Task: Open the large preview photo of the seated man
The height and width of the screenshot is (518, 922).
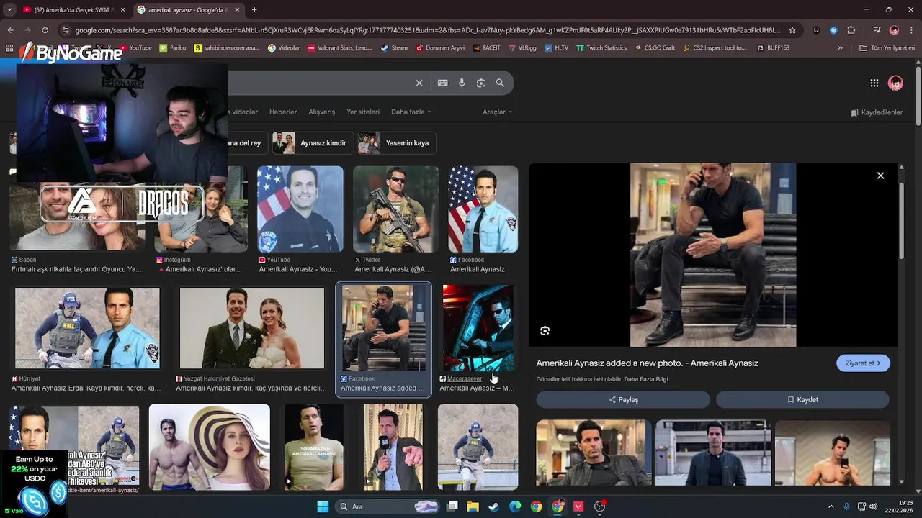Action: (x=713, y=255)
